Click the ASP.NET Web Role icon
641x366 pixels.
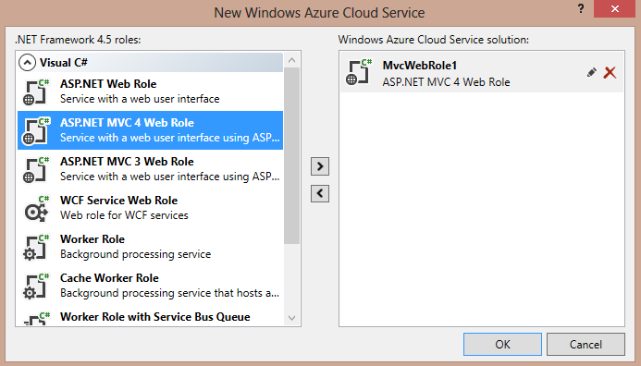pyautogui.click(x=36, y=91)
